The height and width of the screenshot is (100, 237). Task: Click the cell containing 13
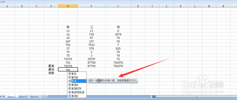pyautogui.click(x=92, y=31)
